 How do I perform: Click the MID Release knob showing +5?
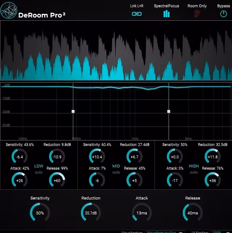pyautogui.click(x=135, y=180)
